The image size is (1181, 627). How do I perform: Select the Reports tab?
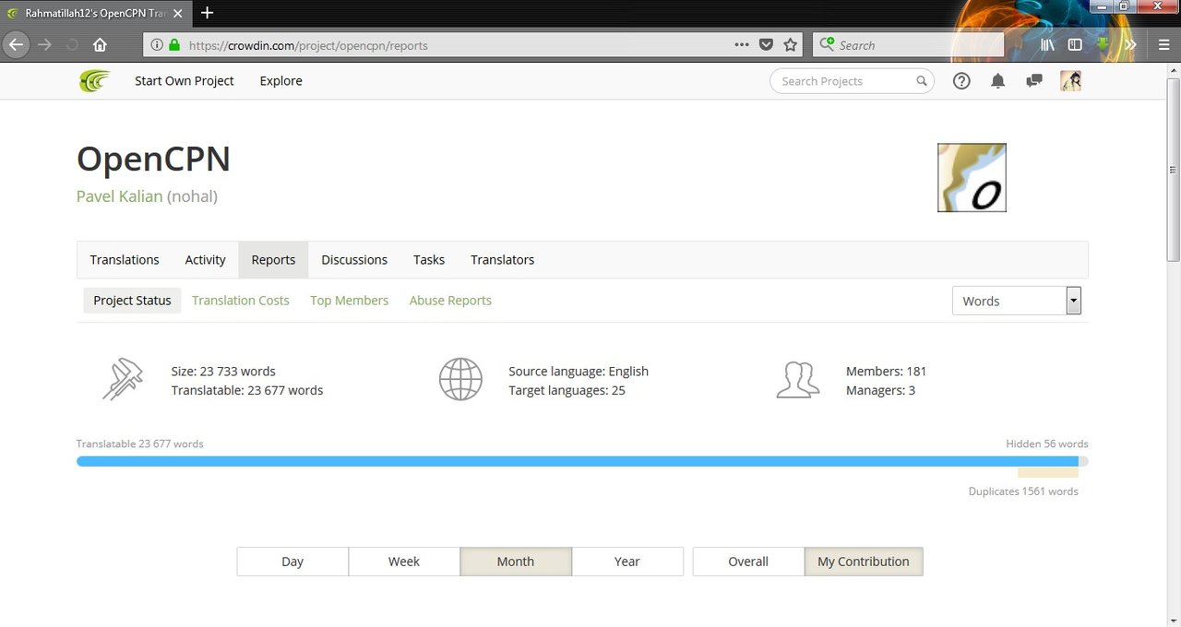tap(273, 260)
